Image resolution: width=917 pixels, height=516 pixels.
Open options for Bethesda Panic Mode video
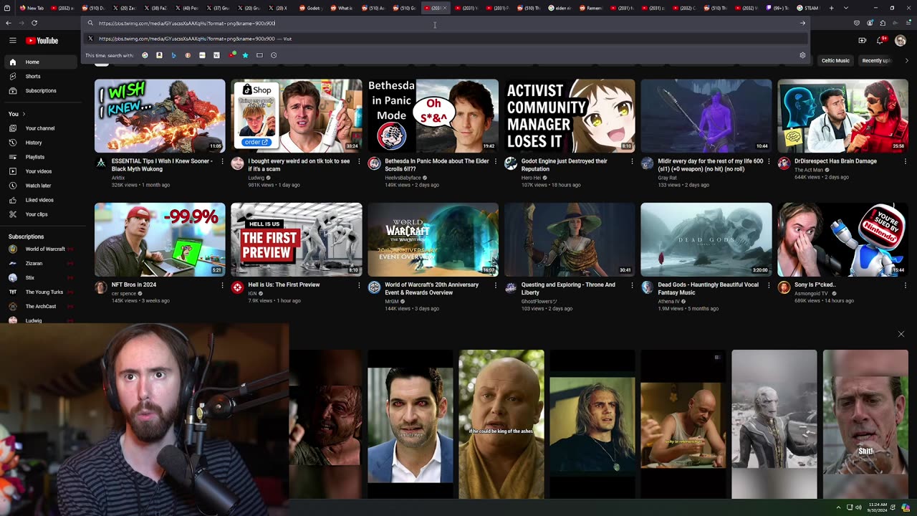(495, 162)
